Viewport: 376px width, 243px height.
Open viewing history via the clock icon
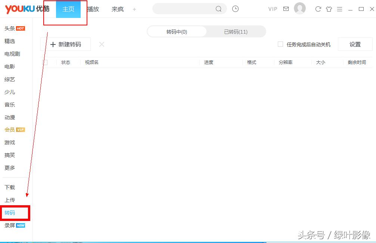click(235, 9)
